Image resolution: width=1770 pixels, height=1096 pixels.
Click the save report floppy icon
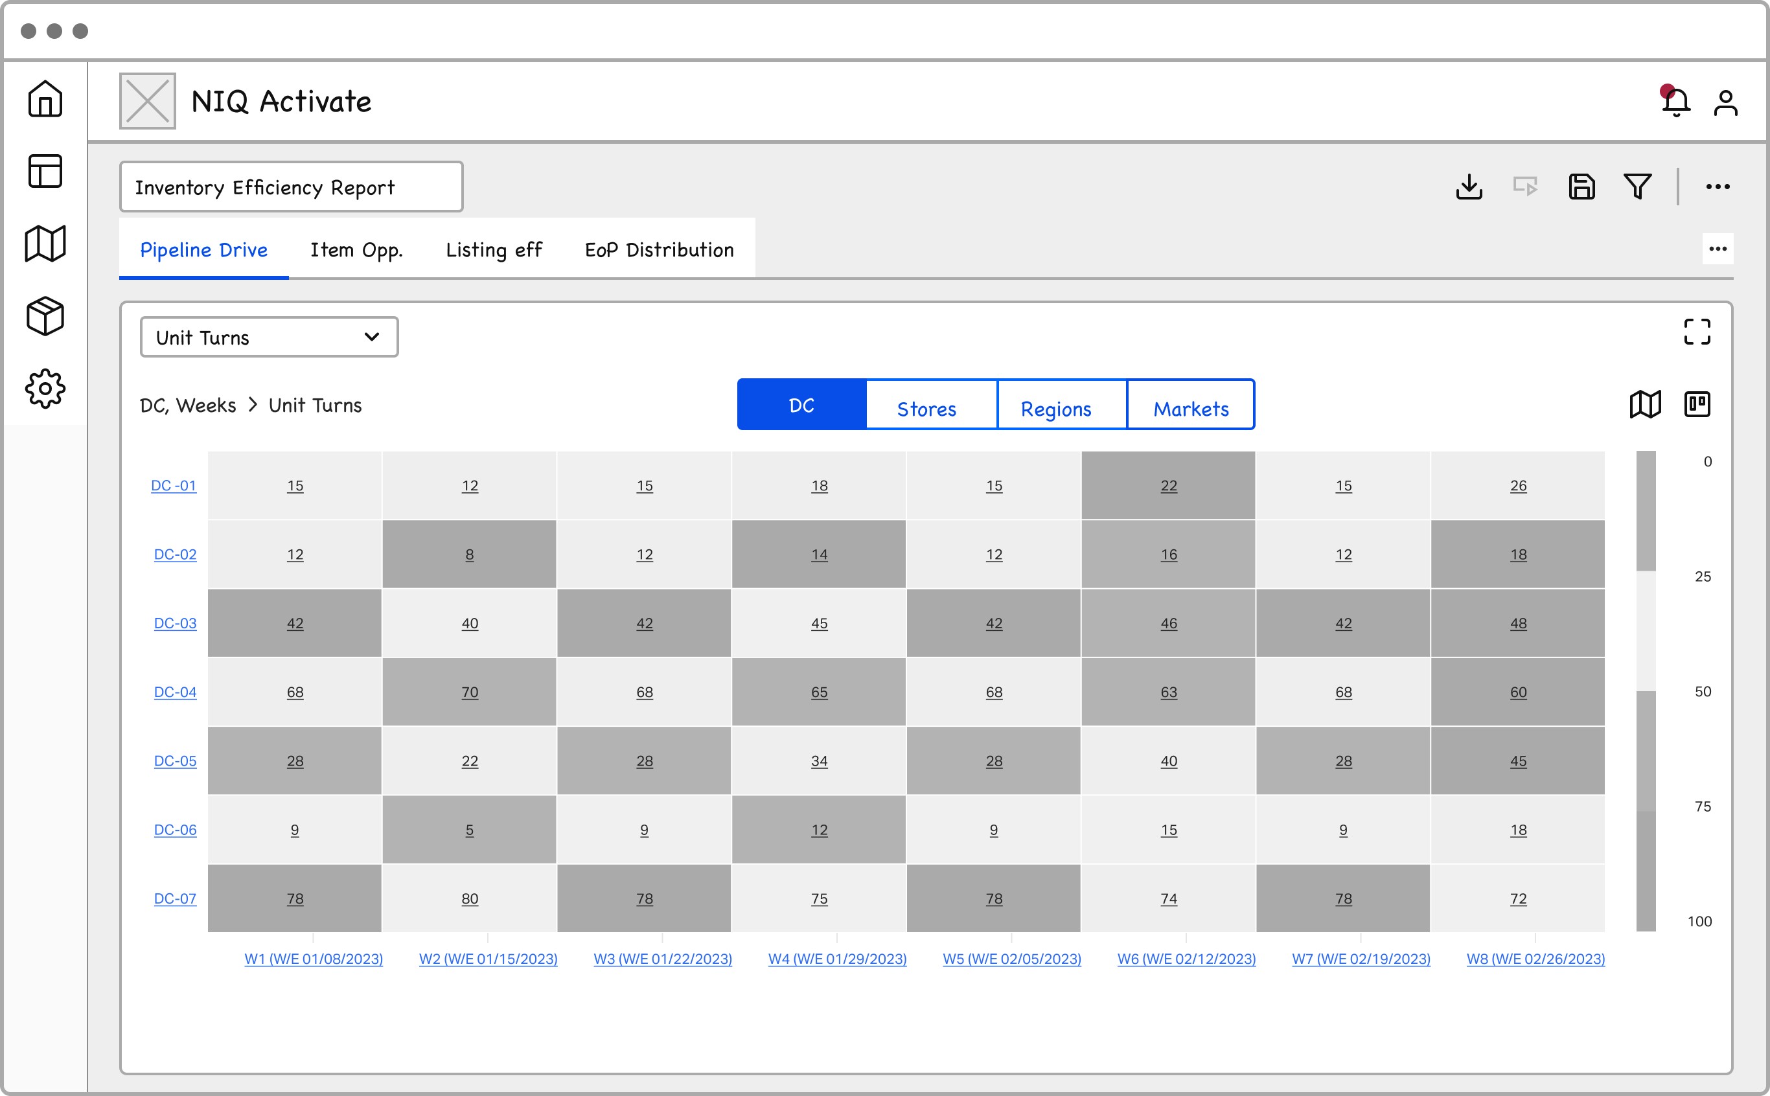click(1581, 187)
